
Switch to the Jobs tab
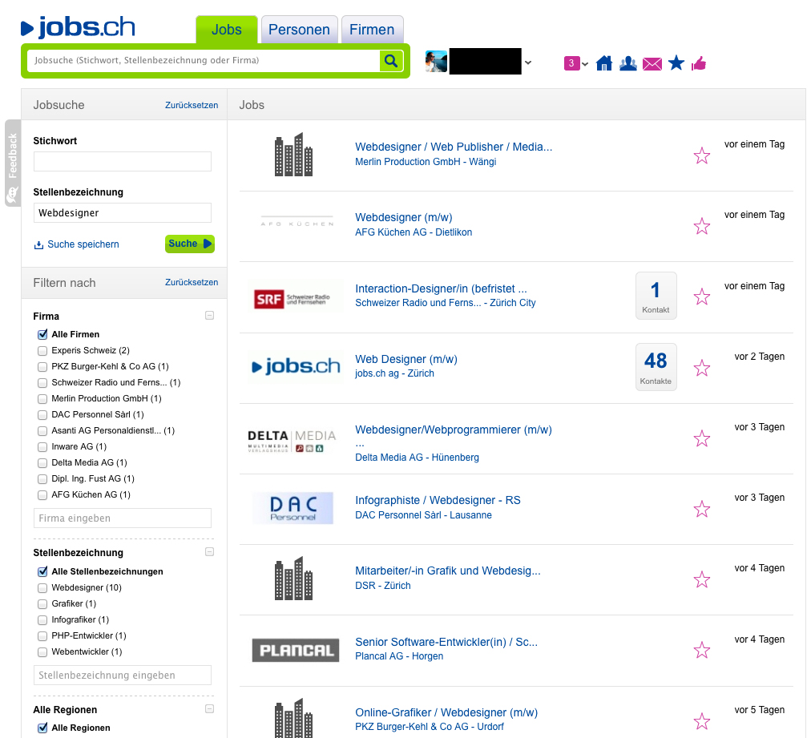pyautogui.click(x=227, y=30)
